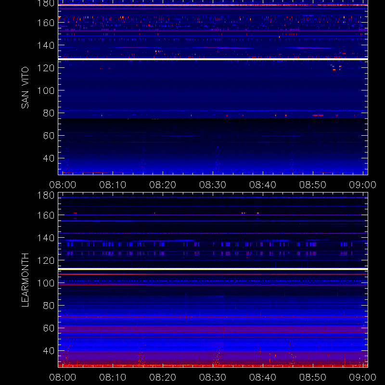Screen dimensions: 385x385
Task: Select the 120 frequency label on San Vito plot
Action: (46, 68)
